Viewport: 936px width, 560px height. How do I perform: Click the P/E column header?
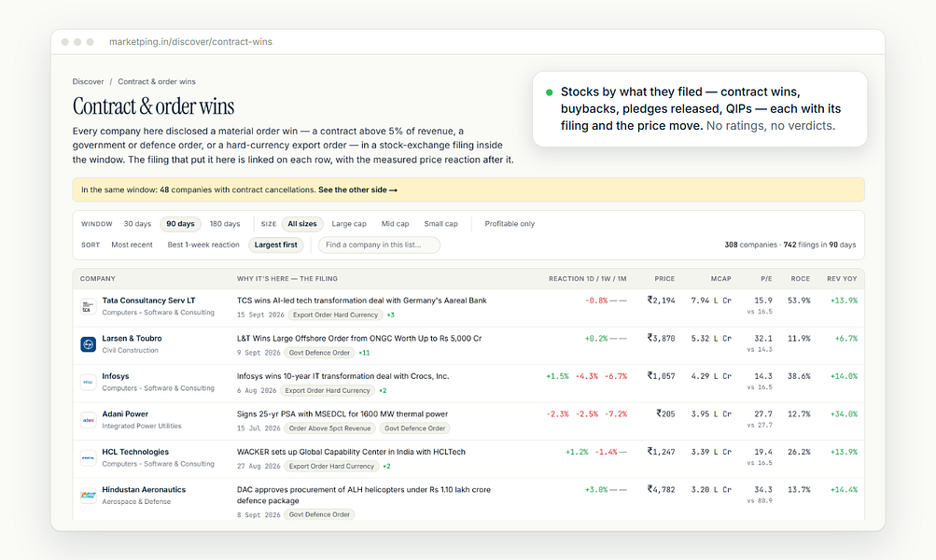coord(766,279)
